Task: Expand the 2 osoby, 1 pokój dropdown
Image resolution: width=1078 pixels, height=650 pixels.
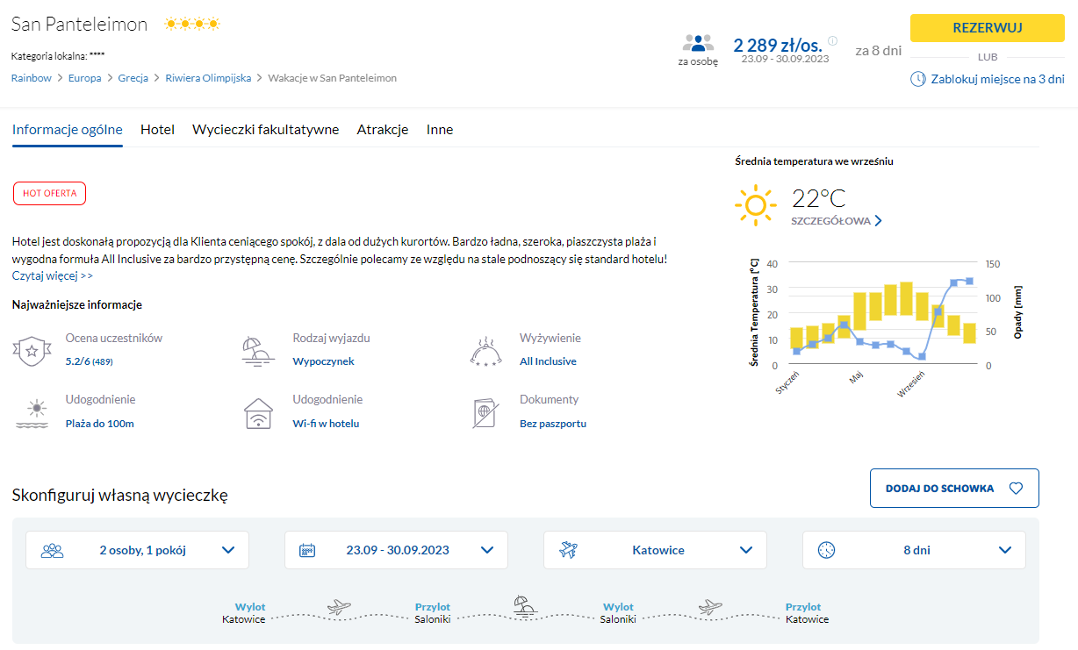Action: pos(137,550)
